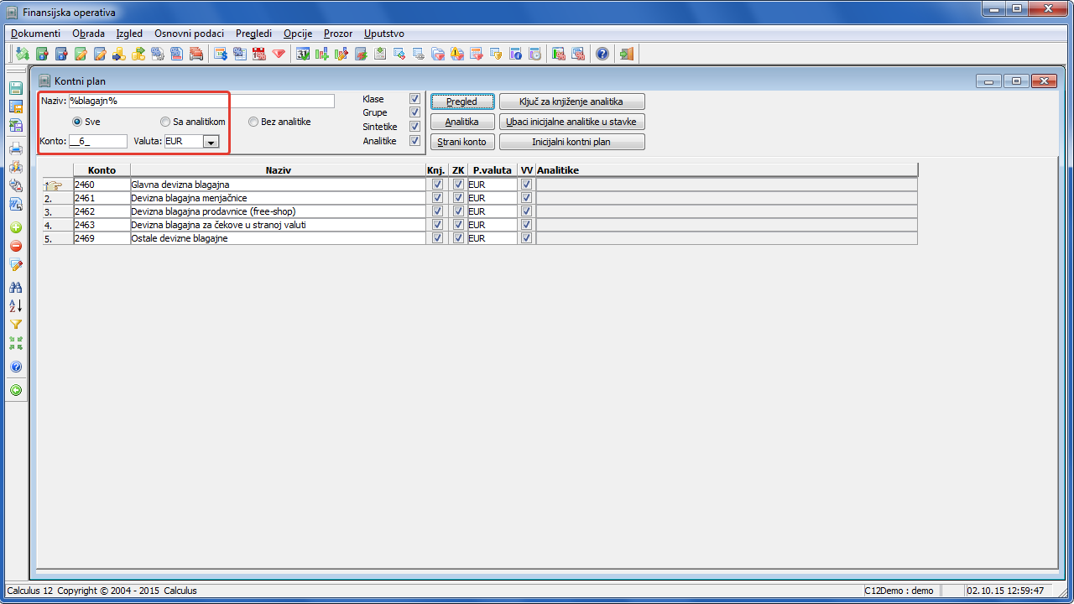This screenshot has height=604, width=1074.
Task: Delete the record using the red minus icon
Action: 15,246
